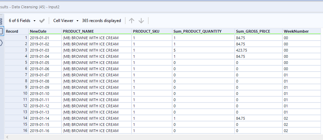This screenshot has height=140, width=323.
Task: Select week number 02 in record 14
Action: (302, 118)
